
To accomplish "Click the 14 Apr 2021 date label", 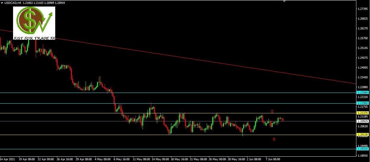I will click(x=7, y=159).
